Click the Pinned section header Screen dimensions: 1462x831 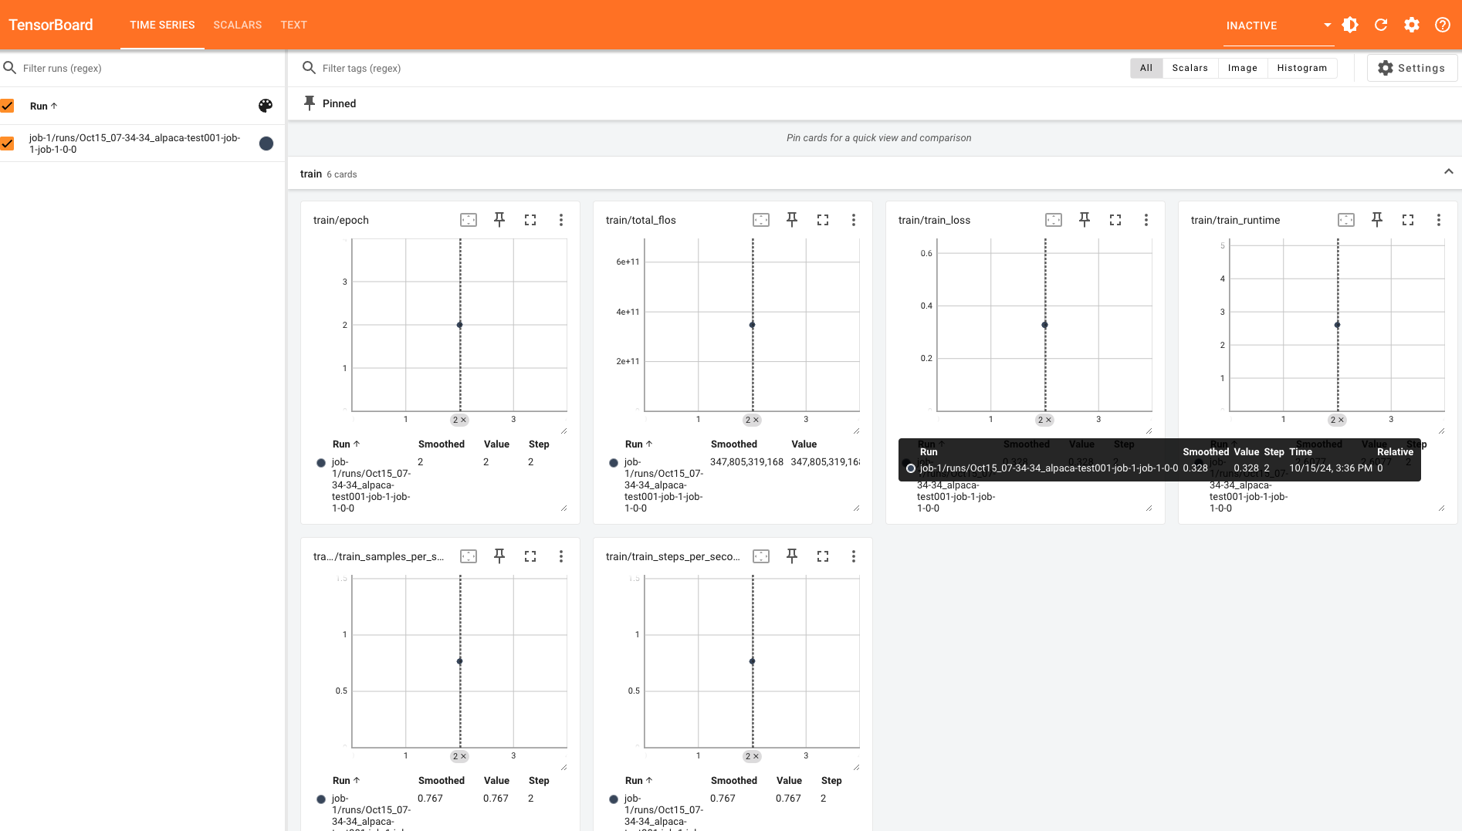click(x=339, y=103)
